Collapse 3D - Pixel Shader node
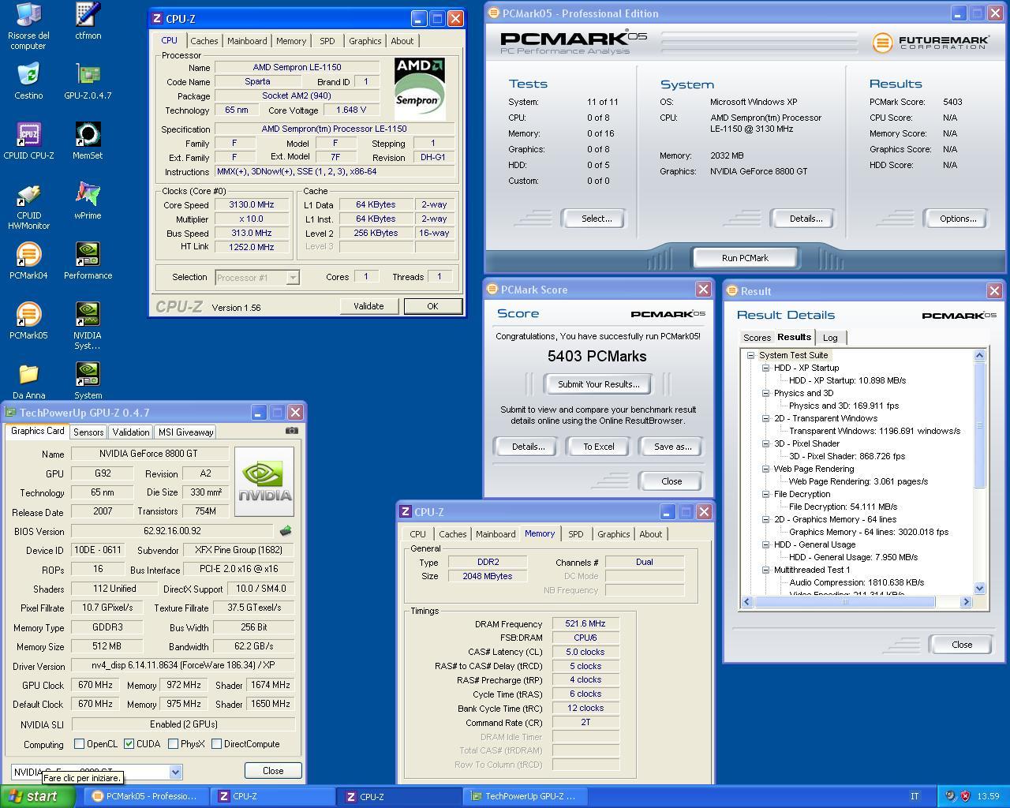Viewport: 1010px width, 808px height. point(765,443)
